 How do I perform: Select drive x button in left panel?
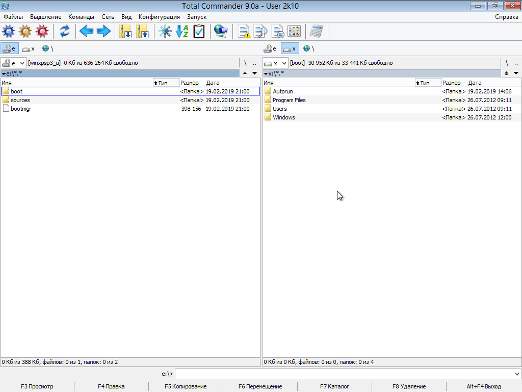[x=29, y=48]
